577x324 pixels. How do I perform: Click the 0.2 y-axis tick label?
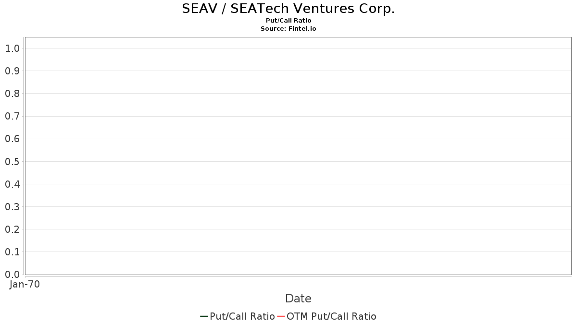click(x=12, y=229)
